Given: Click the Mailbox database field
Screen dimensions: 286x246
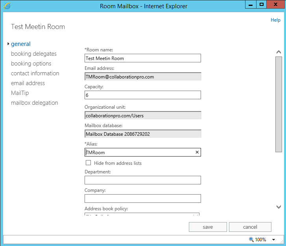Looking at the screenshot, I should point(143,134).
